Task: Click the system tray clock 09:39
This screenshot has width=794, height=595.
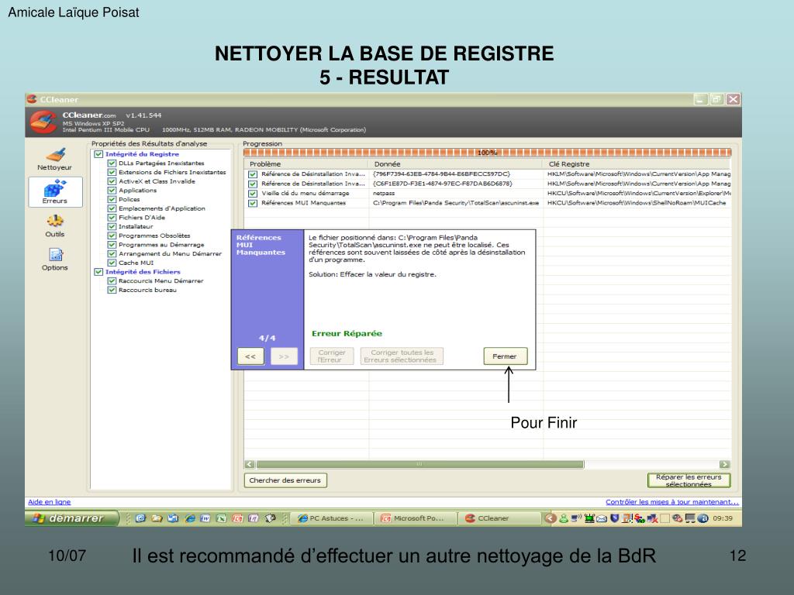Action: point(723,518)
